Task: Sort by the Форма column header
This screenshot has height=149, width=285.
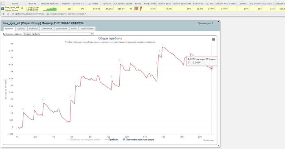Action: tap(138, 4)
